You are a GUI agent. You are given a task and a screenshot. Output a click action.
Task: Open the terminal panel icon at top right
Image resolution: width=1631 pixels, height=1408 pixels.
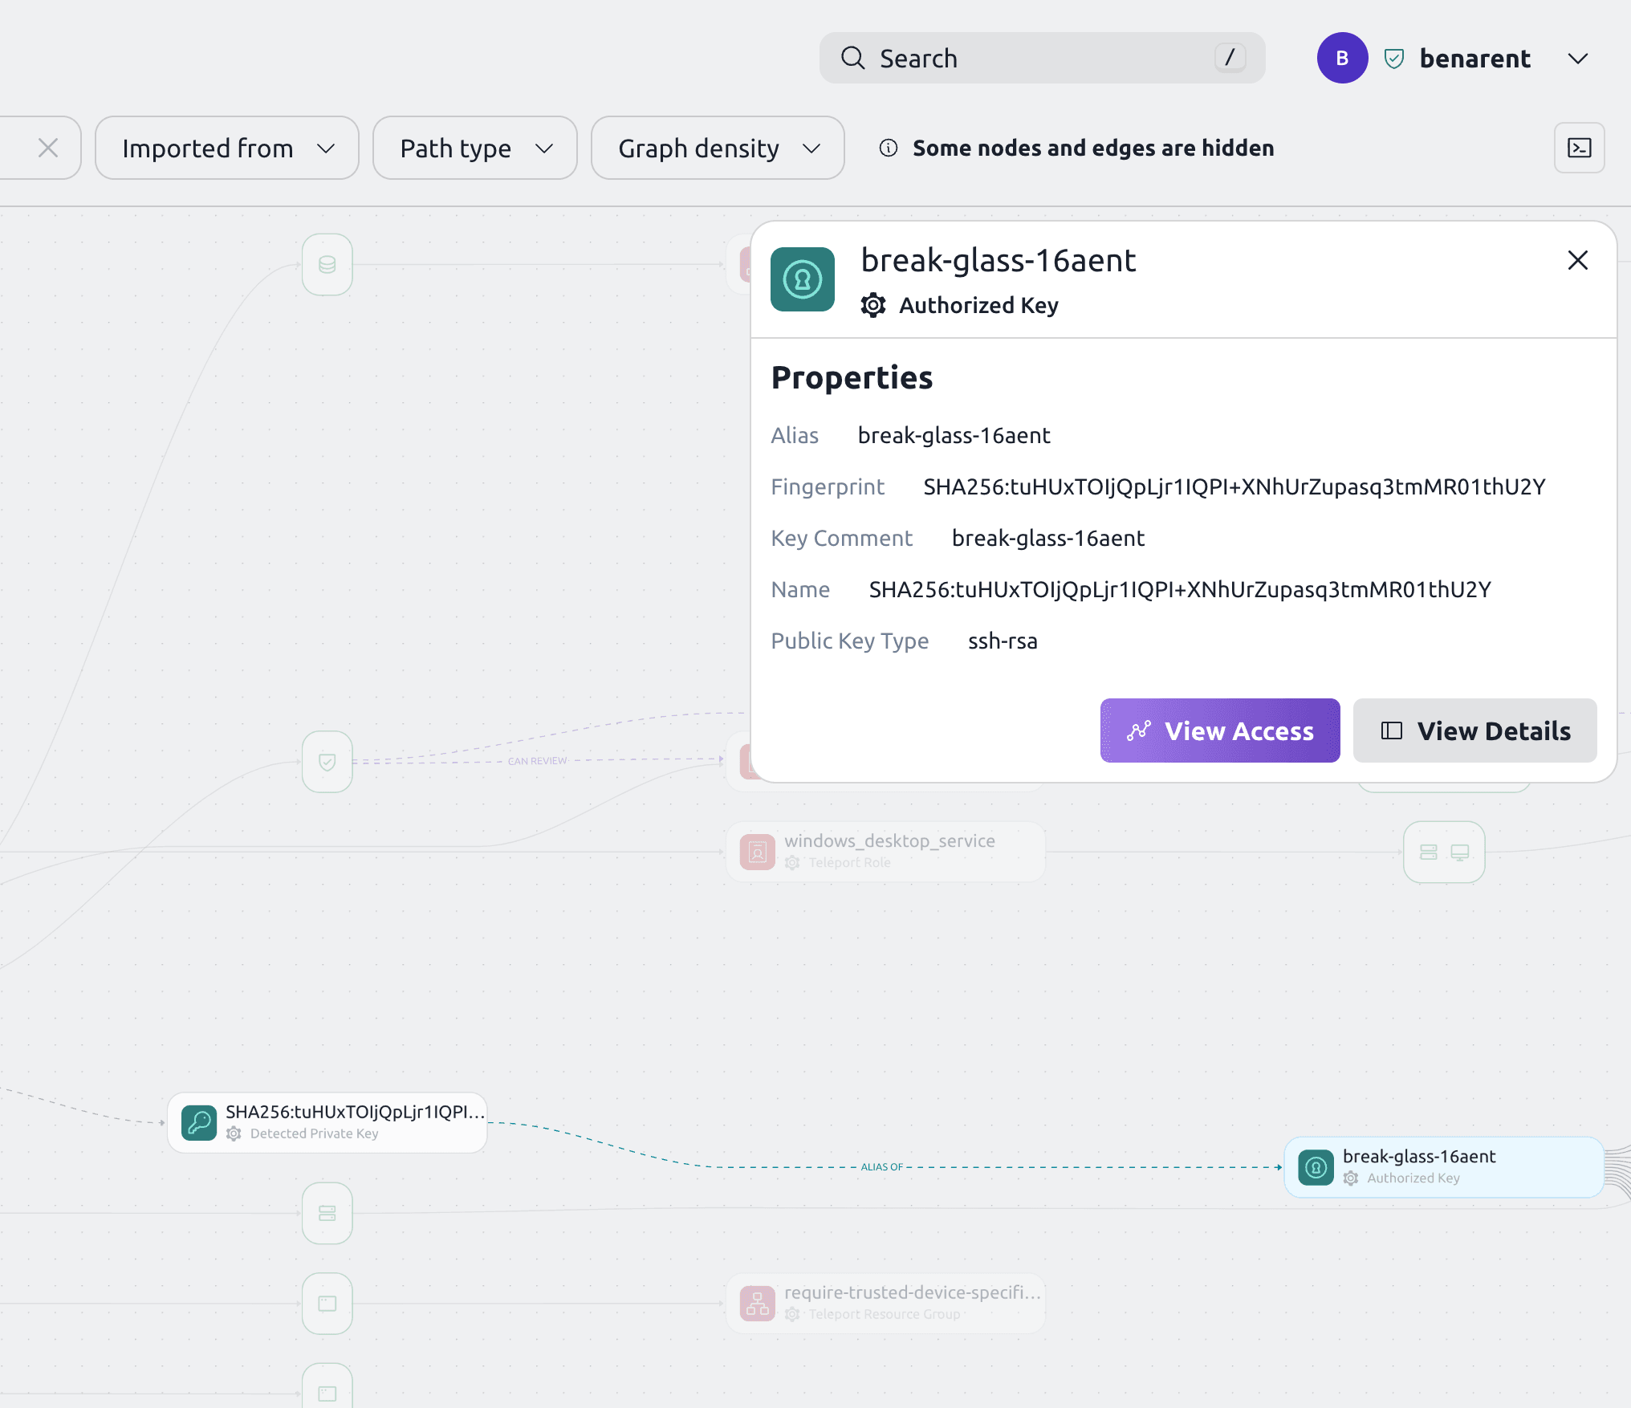click(1579, 148)
